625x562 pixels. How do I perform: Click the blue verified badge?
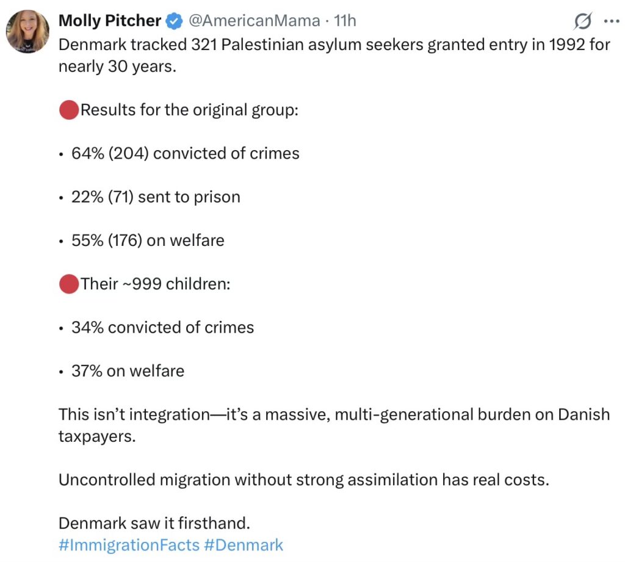[x=175, y=21]
